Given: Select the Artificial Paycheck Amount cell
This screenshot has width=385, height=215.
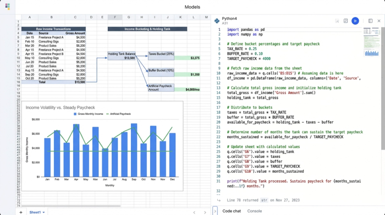Looking at the screenshot, I should click(161, 87).
